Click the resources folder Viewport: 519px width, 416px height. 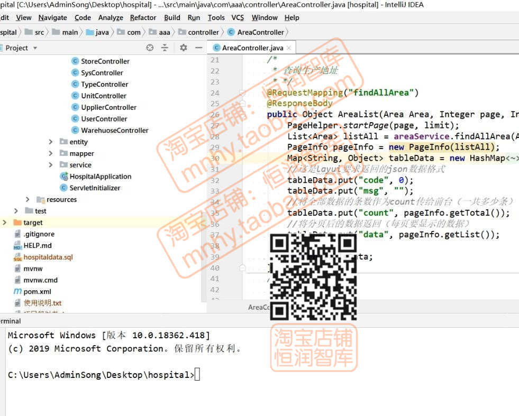coord(58,199)
